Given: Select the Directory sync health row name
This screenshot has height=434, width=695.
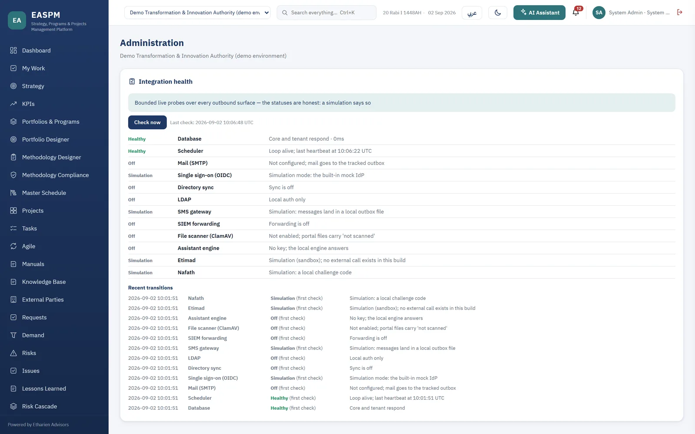Looking at the screenshot, I should click(x=195, y=187).
